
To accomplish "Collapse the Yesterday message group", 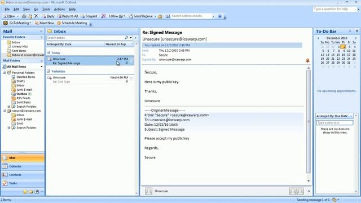I will pyautogui.click(x=49, y=71).
